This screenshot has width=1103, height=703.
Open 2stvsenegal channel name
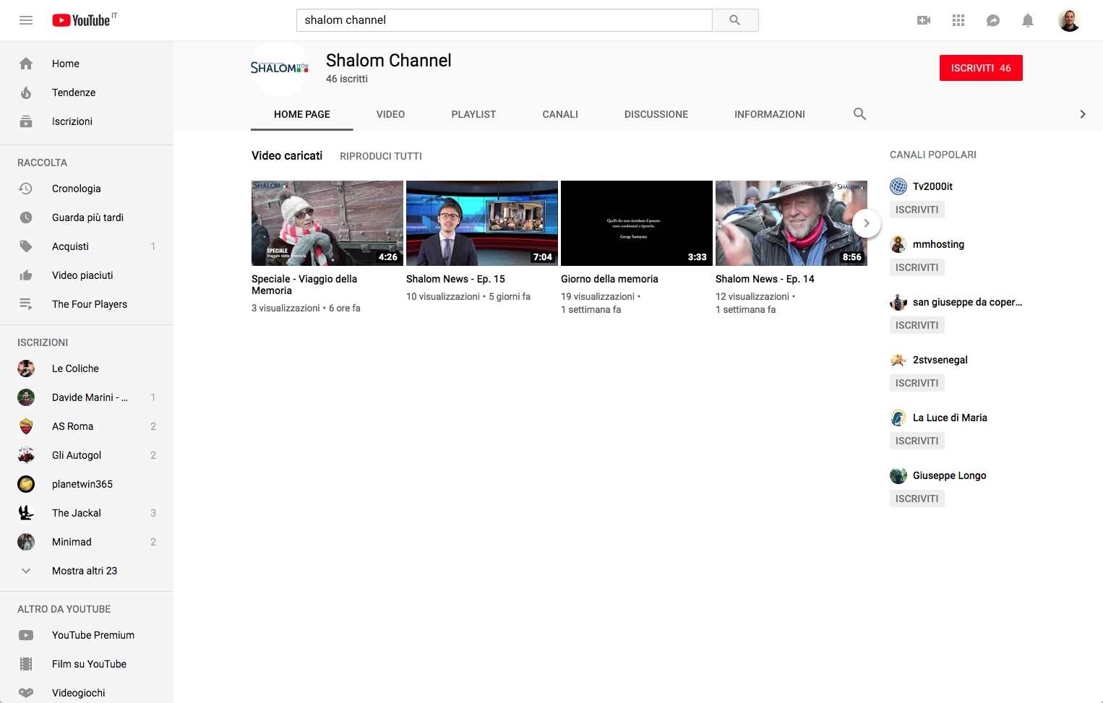[940, 360]
